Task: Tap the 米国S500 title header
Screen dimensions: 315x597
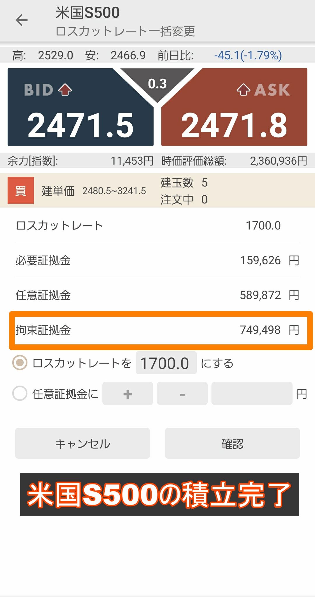Action: tap(87, 13)
